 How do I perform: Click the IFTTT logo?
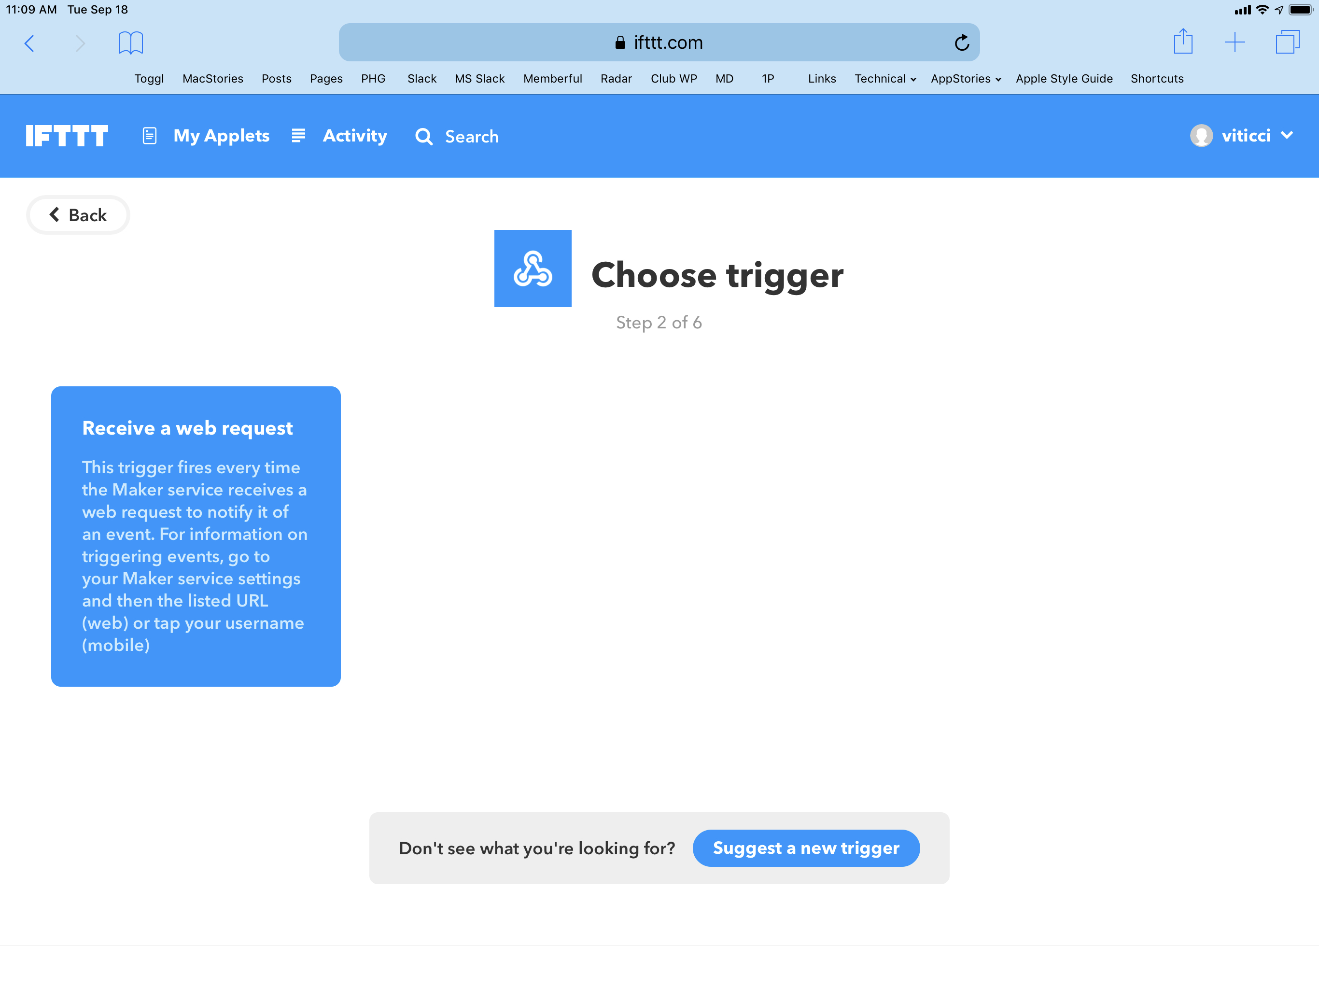tap(67, 136)
